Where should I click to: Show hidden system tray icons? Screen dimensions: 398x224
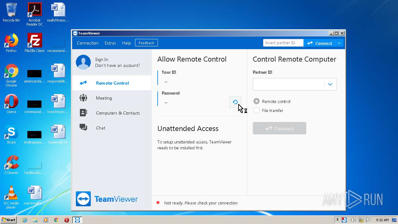(337, 220)
